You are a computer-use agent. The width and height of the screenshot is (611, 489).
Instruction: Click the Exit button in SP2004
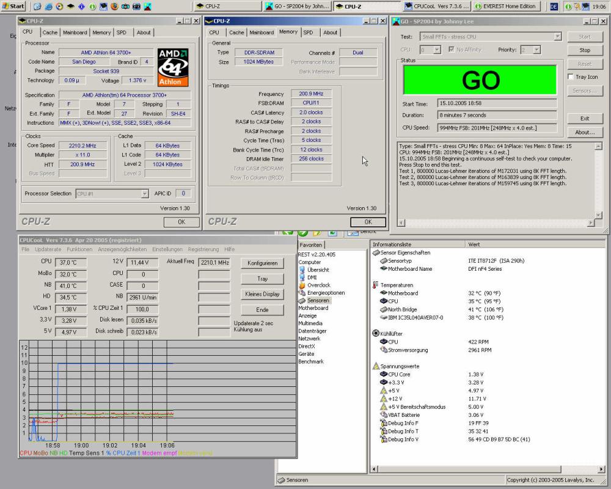click(585, 119)
